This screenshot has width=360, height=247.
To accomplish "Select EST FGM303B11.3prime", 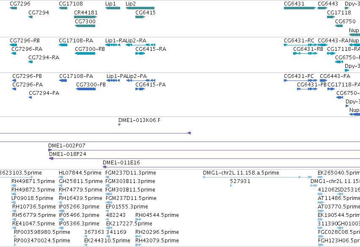I will click(107, 186).
